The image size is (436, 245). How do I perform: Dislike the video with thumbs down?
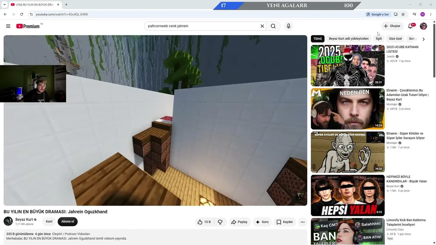pos(220,222)
